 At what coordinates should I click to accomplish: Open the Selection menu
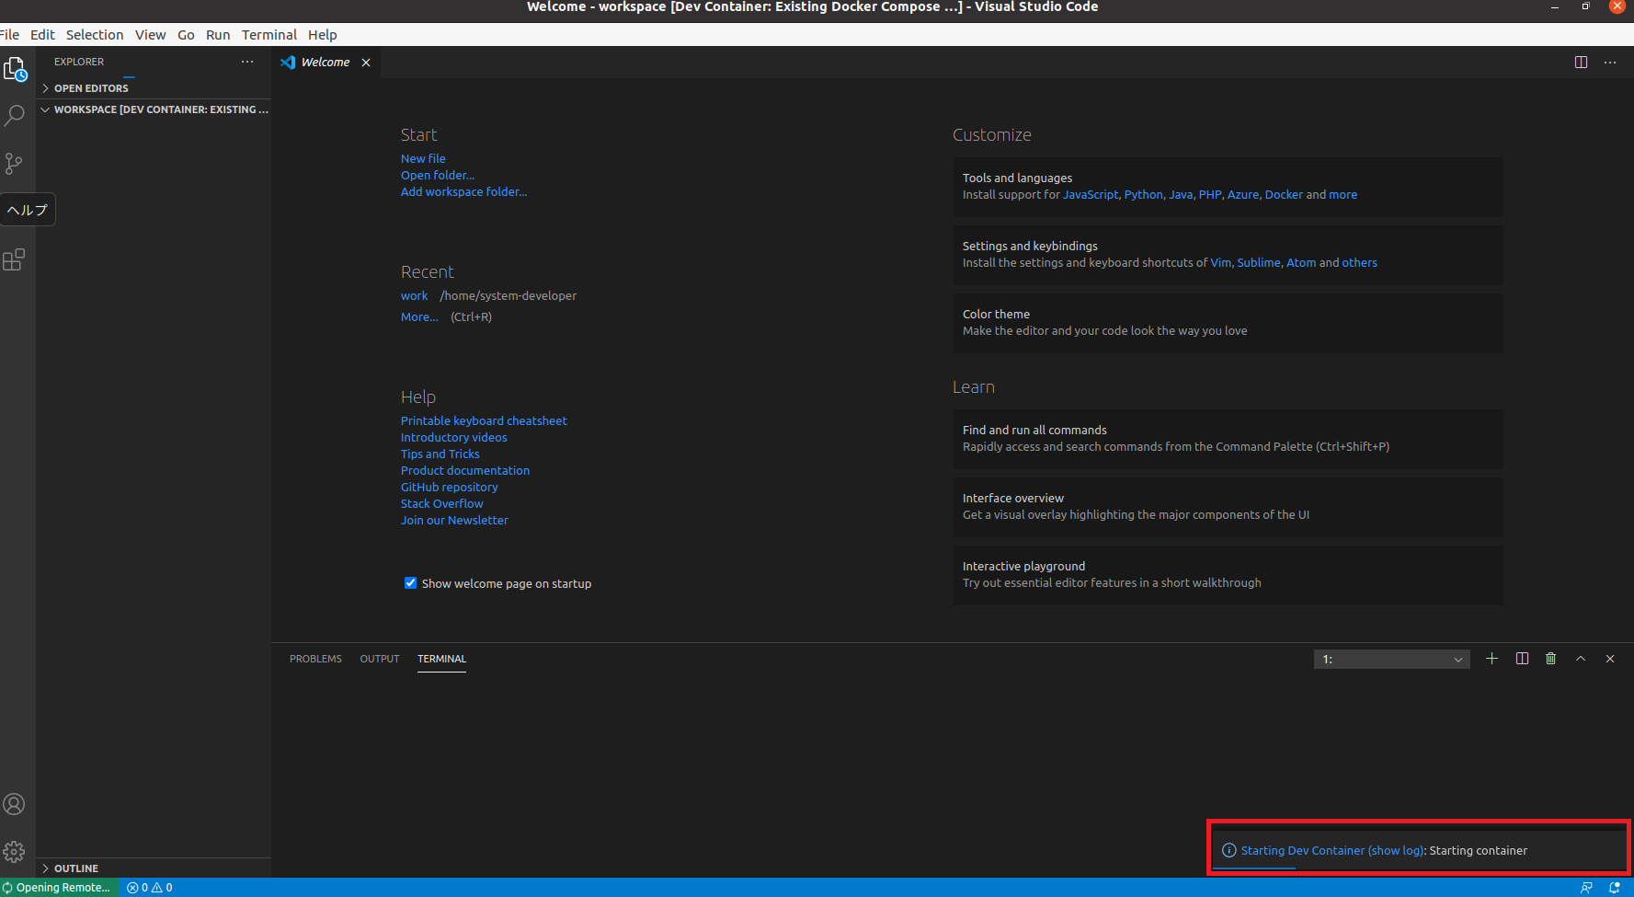click(x=95, y=35)
